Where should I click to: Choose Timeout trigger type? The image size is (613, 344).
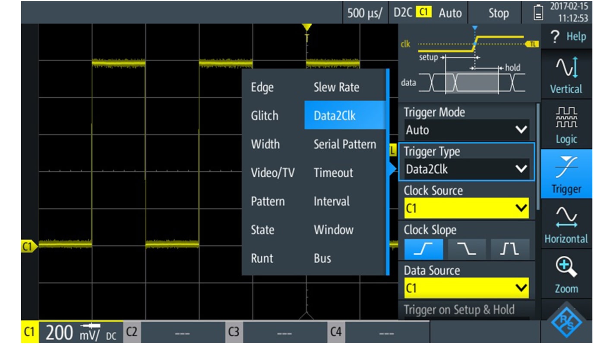pyautogui.click(x=333, y=172)
